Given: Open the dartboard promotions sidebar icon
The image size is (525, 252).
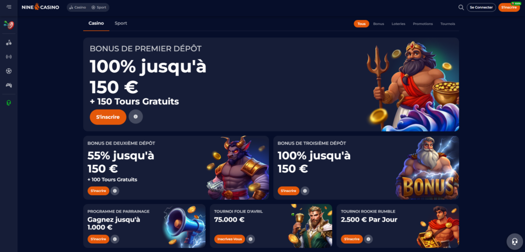Looking at the screenshot, I should click(x=9, y=25).
